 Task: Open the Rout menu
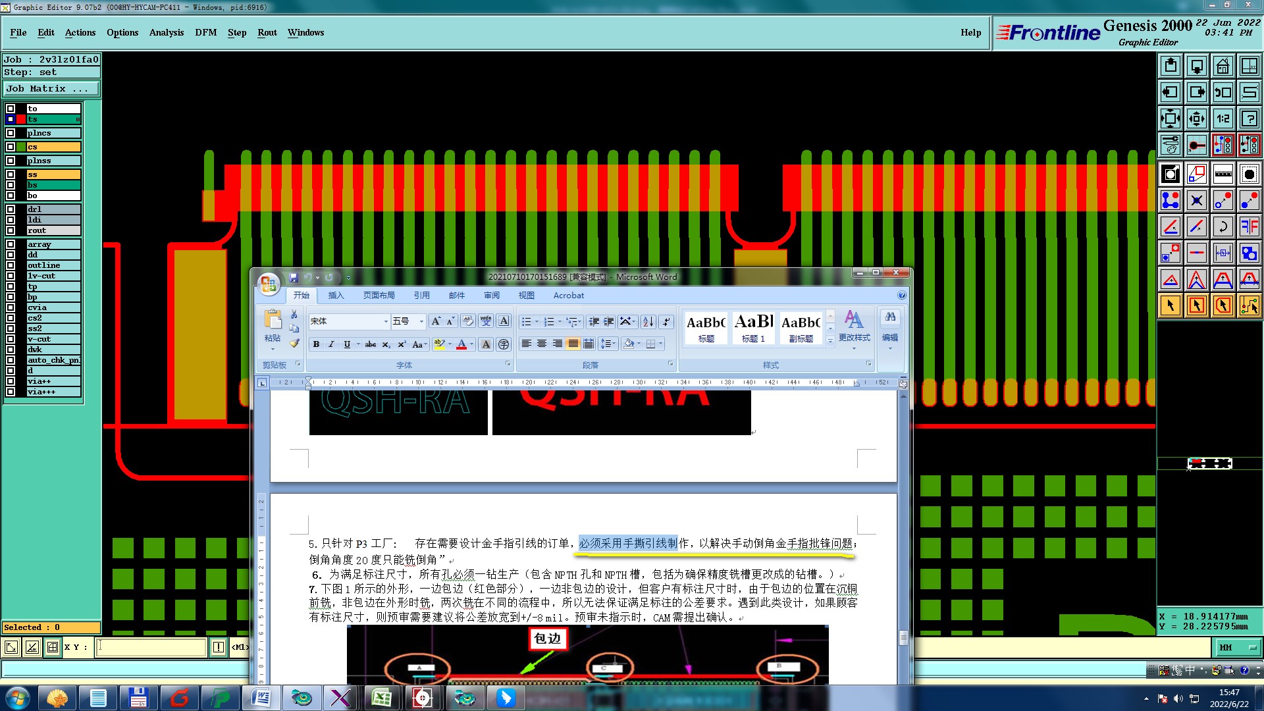(267, 32)
